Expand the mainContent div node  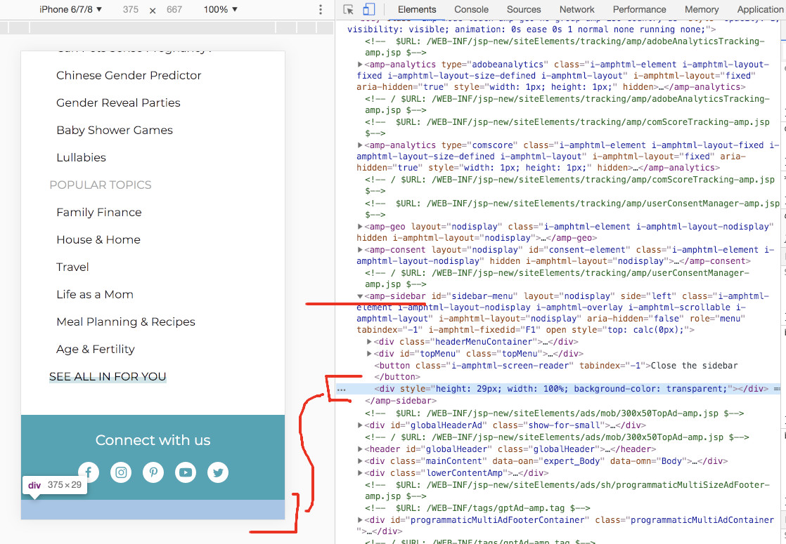pyautogui.click(x=360, y=461)
